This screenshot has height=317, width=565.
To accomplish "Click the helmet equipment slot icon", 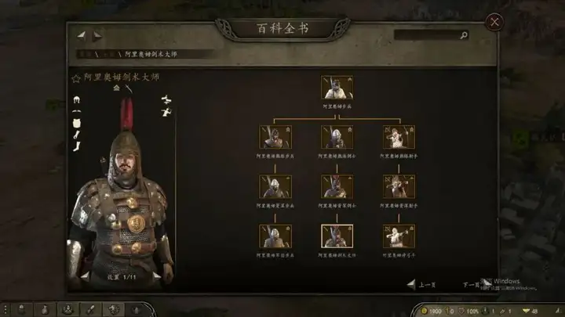I will [x=76, y=99].
